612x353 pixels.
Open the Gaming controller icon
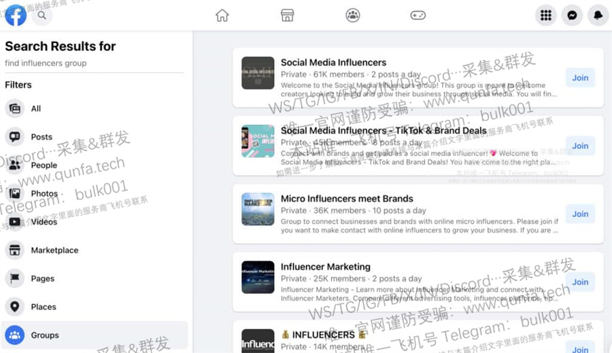click(x=418, y=15)
